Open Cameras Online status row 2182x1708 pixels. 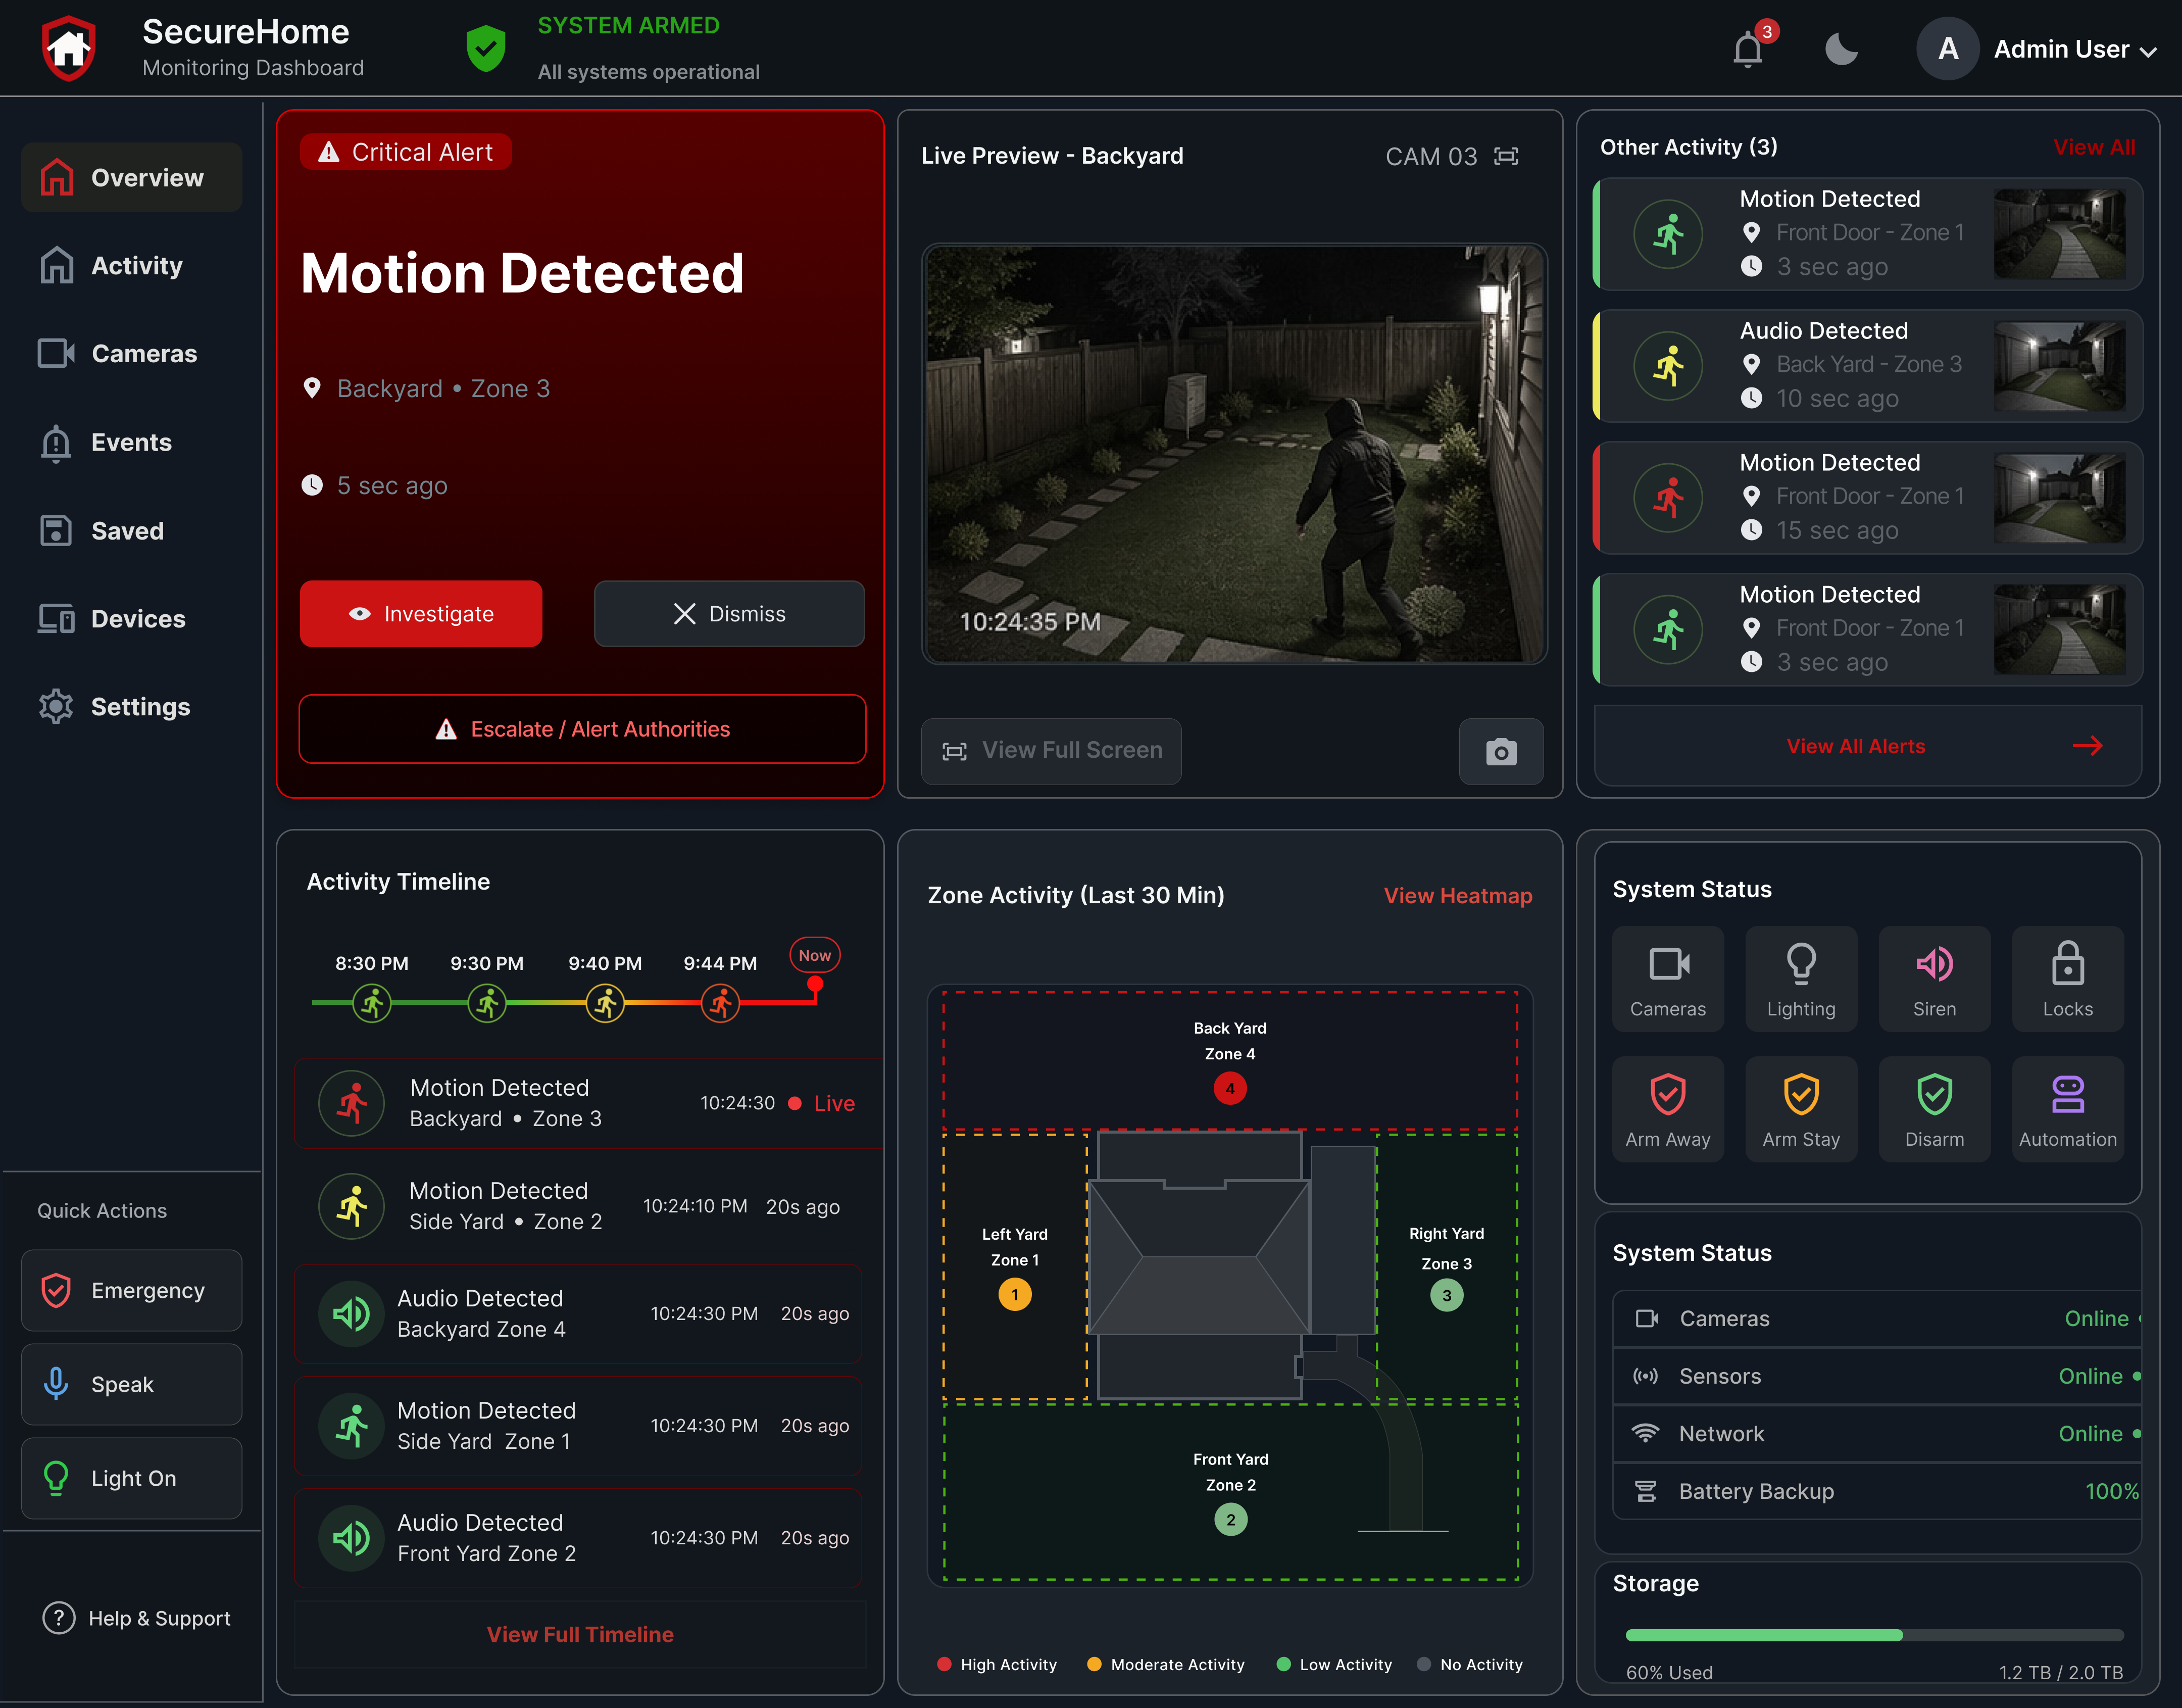tap(1877, 1319)
